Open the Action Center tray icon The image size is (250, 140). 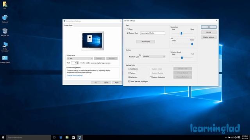coord(239,137)
